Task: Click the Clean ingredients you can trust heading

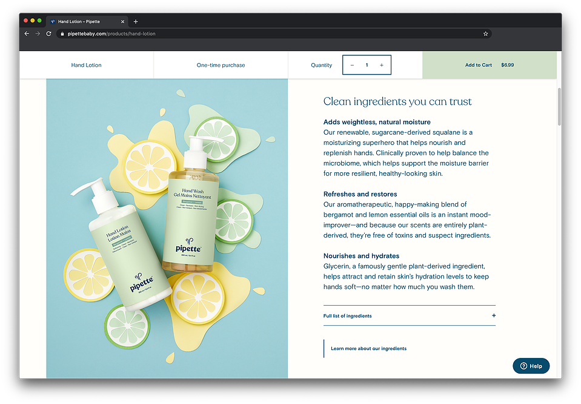Action: click(x=397, y=101)
